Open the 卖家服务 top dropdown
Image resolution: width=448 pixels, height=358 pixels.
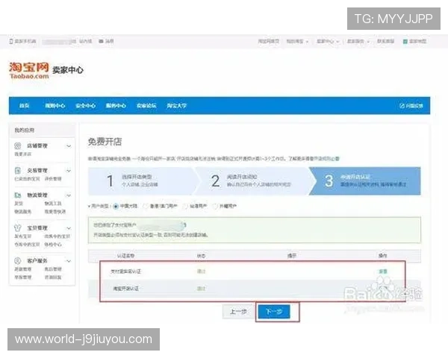(358, 42)
